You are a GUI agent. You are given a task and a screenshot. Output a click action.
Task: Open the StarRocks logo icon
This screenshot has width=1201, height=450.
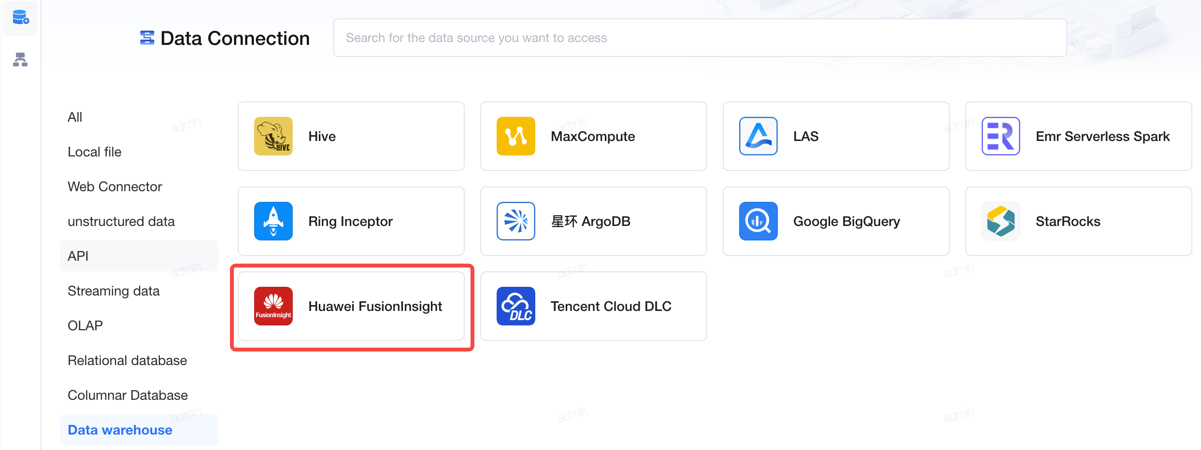pos(1001,221)
